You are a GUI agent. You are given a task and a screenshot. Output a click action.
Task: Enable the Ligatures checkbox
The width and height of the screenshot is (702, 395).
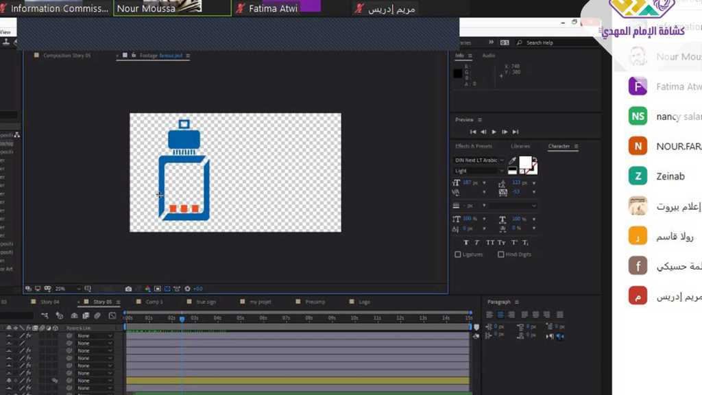point(458,254)
